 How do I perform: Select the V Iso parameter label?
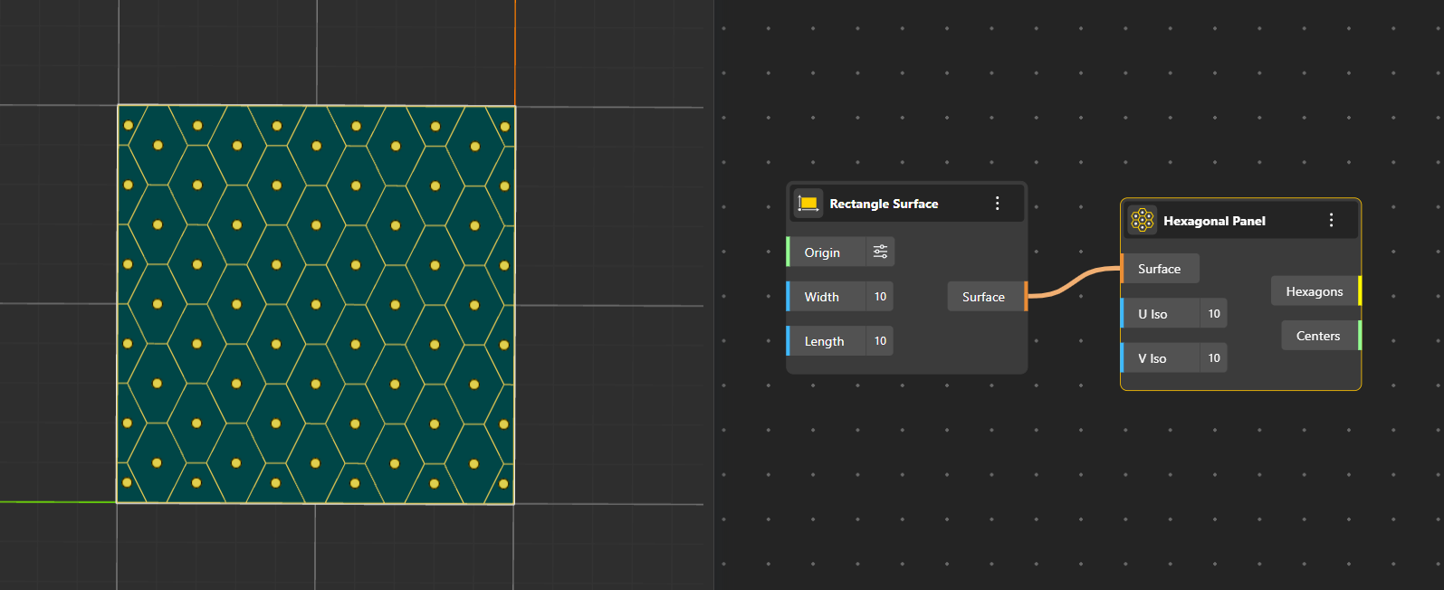[1152, 358]
